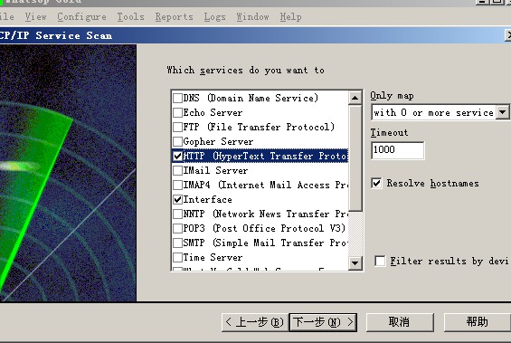Toggle Resolve hostnames checkbox
The image size is (511, 343).
click(376, 183)
